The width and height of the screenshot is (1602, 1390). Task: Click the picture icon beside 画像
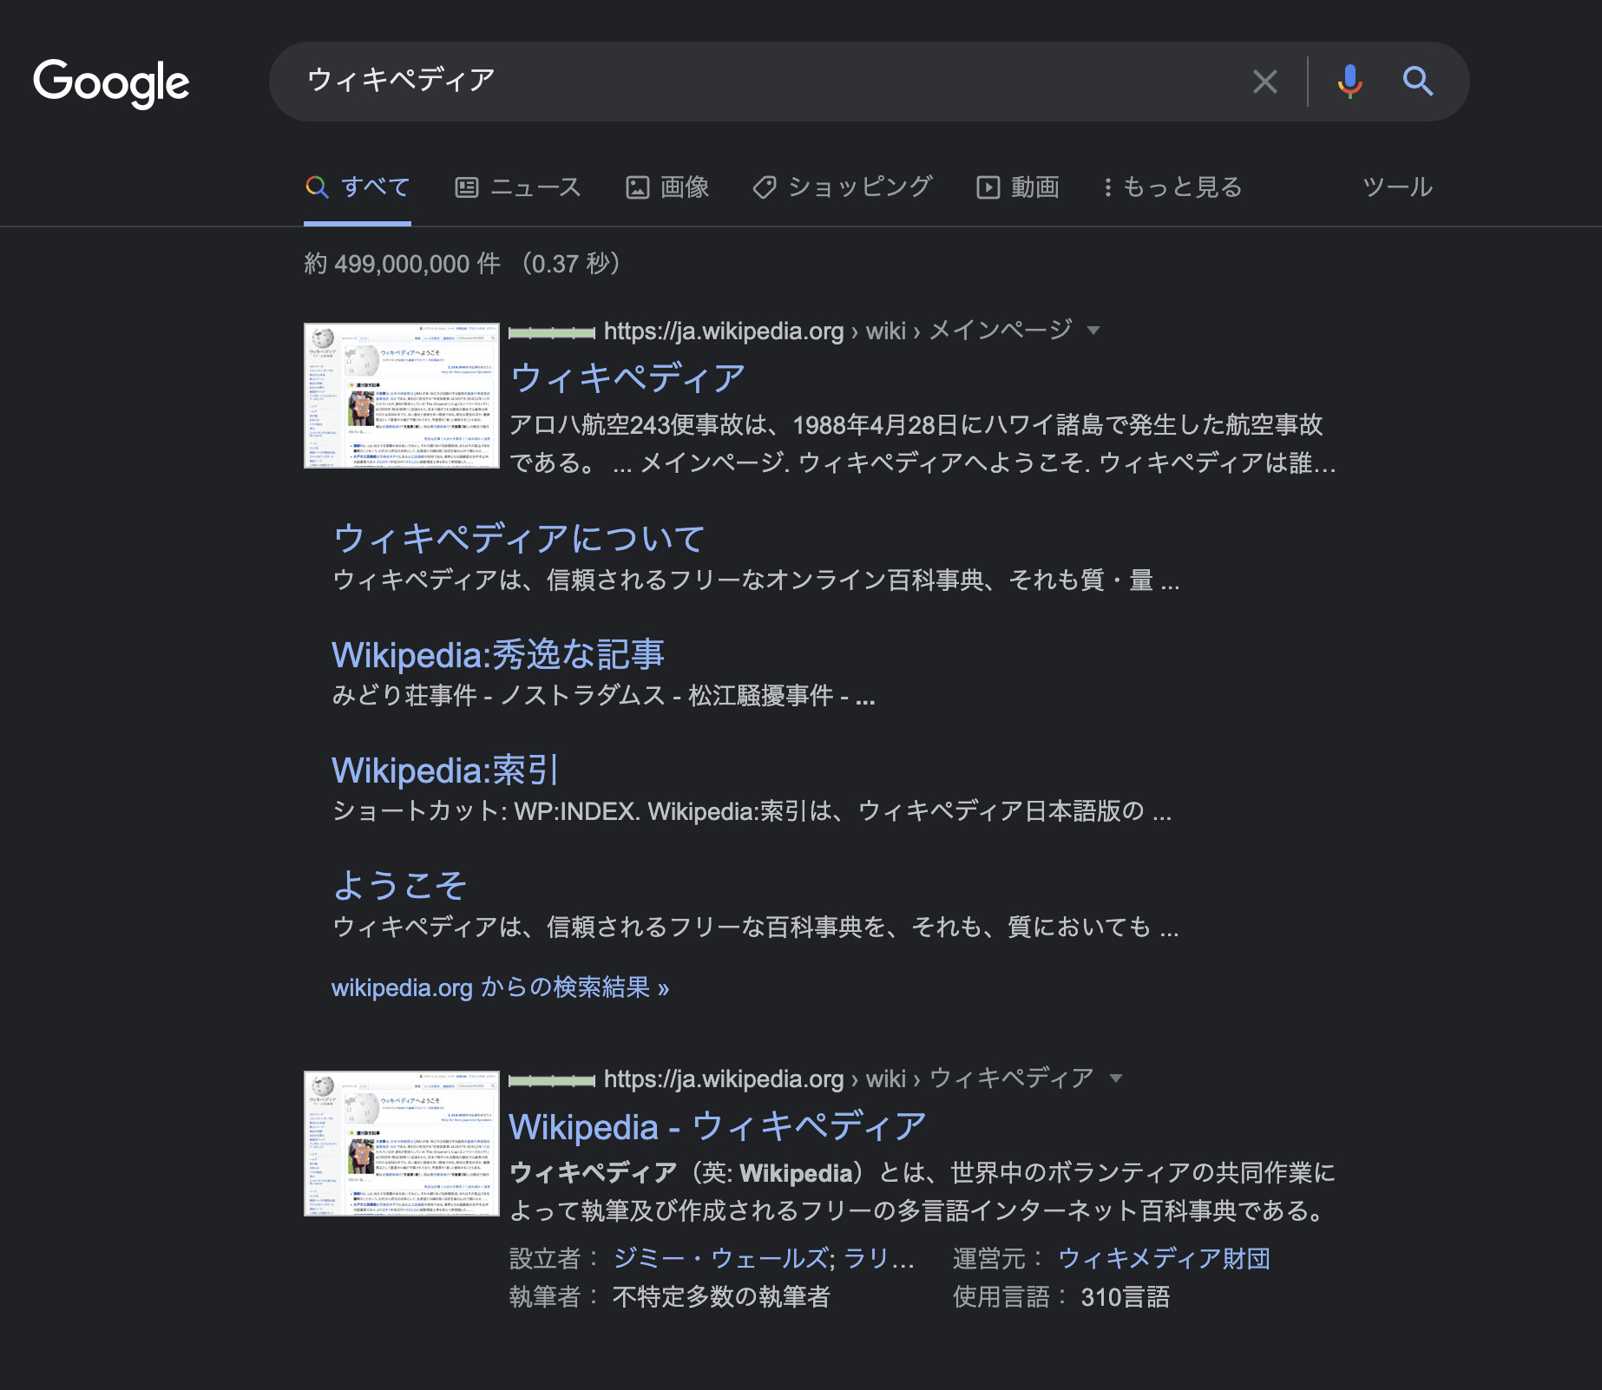(x=638, y=187)
